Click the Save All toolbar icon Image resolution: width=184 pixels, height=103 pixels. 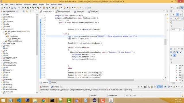click(x=15, y=8)
